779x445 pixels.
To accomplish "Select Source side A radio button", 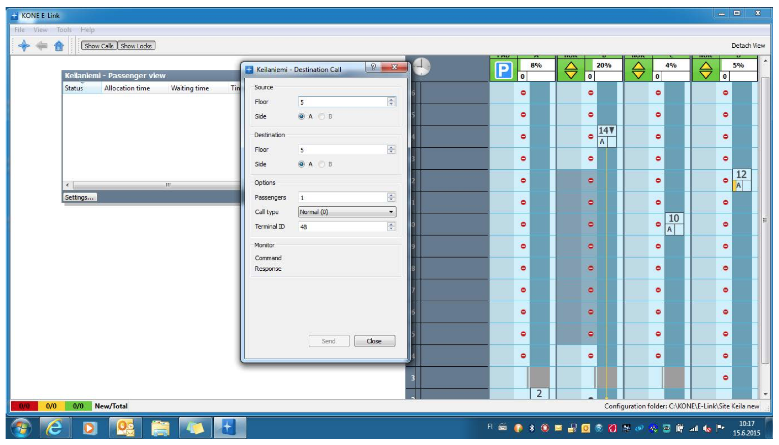I will click(302, 116).
